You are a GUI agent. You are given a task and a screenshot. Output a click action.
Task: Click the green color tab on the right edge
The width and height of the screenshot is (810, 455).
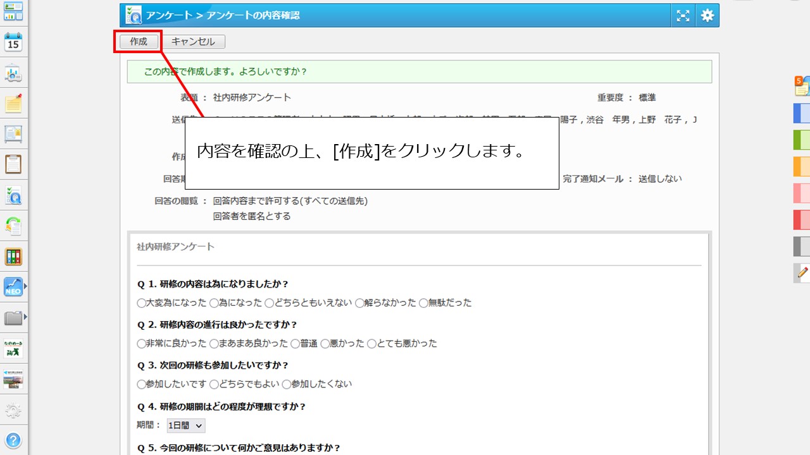(802, 140)
